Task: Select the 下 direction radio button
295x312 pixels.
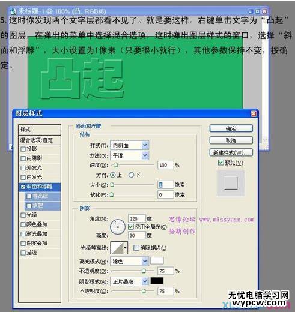Action: [131, 175]
